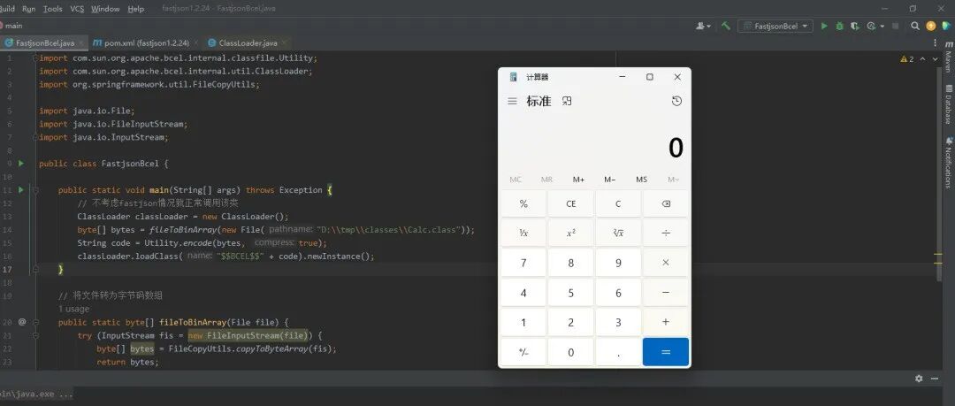The image size is (955, 406).
Task: Click run gutter icon beside main method
Action: [20, 190]
